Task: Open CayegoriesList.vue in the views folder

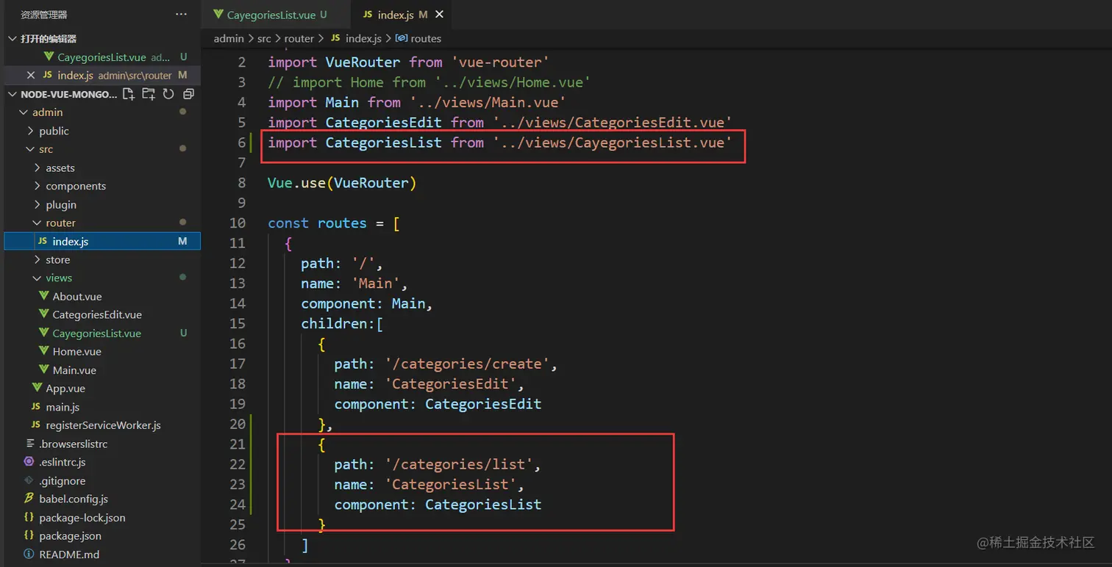Action: pos(102,333)
